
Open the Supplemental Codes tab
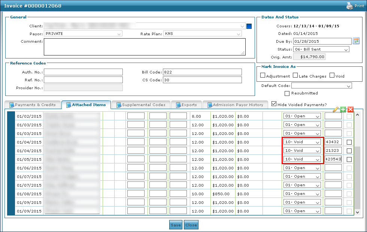click(141, 105)
